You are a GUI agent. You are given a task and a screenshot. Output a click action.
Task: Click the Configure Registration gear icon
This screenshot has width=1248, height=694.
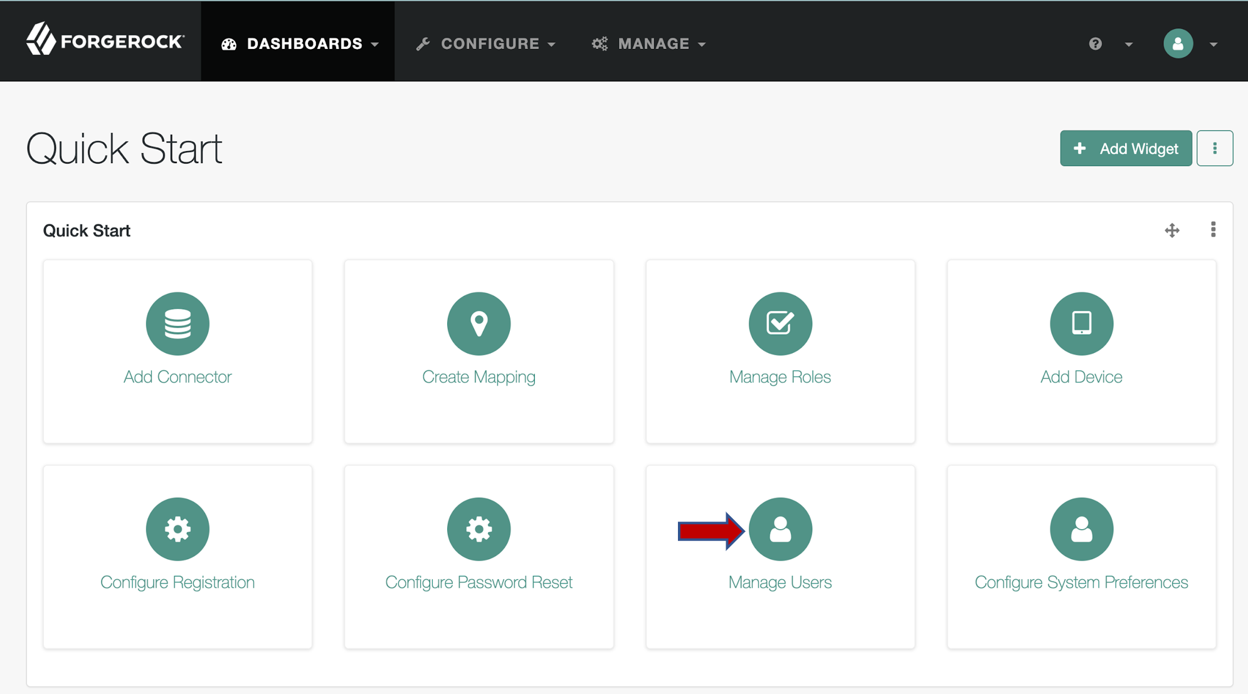pyautogui.click(x=177, y=529)
